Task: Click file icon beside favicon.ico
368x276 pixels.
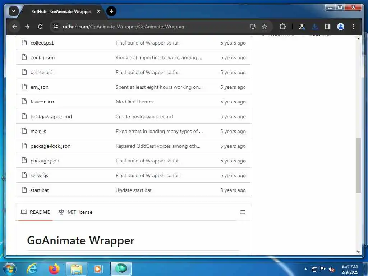Action: point(24,101)
